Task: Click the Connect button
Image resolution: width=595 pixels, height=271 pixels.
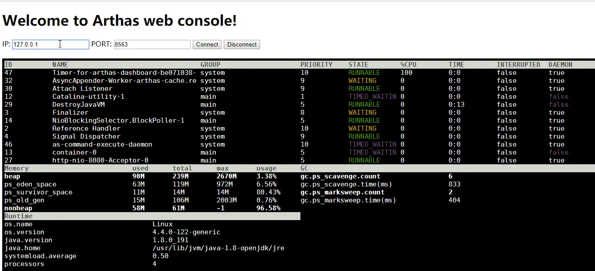Action: pos(207,44)
